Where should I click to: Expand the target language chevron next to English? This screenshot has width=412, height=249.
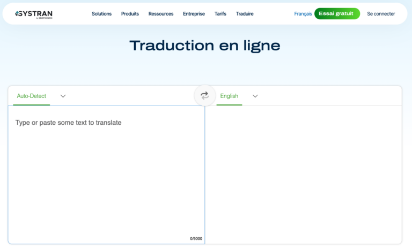(x=255, y=96)
